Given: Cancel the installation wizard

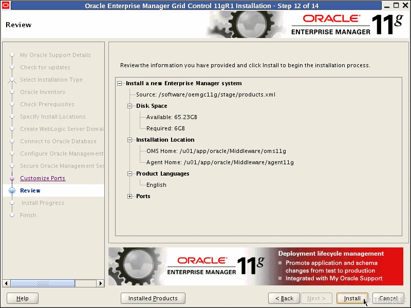Looking at the screenshot, I should [388, 298].
